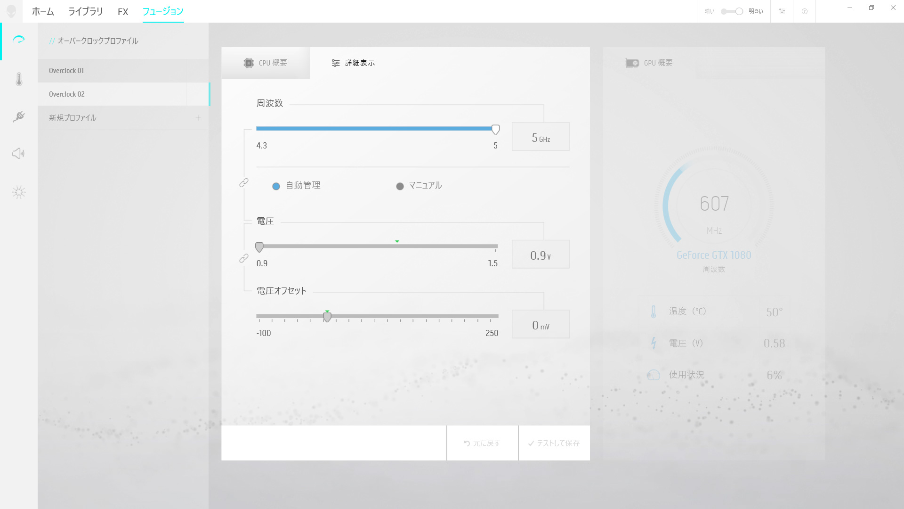Switch to the FX tab
The height and width of the screenshot is (509, 904).
click(x=123, y=12)
